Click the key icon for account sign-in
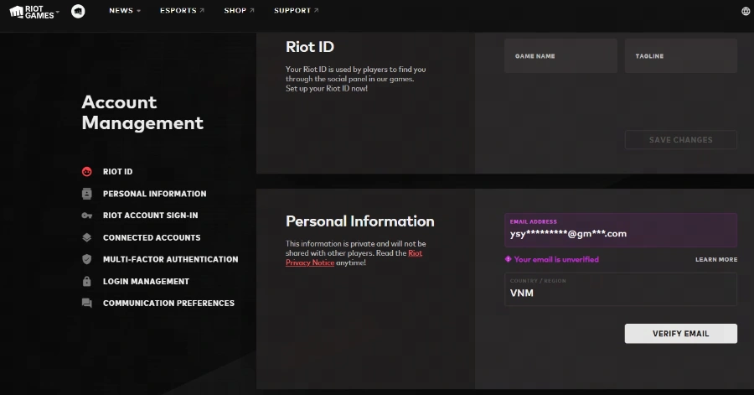Image resolution: width=754 pixels, height=395 pixels. [x=87, y=216]
